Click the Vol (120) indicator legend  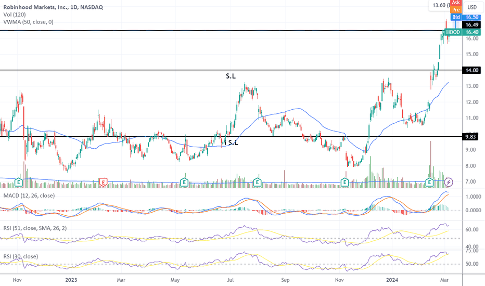pos(15,15)
